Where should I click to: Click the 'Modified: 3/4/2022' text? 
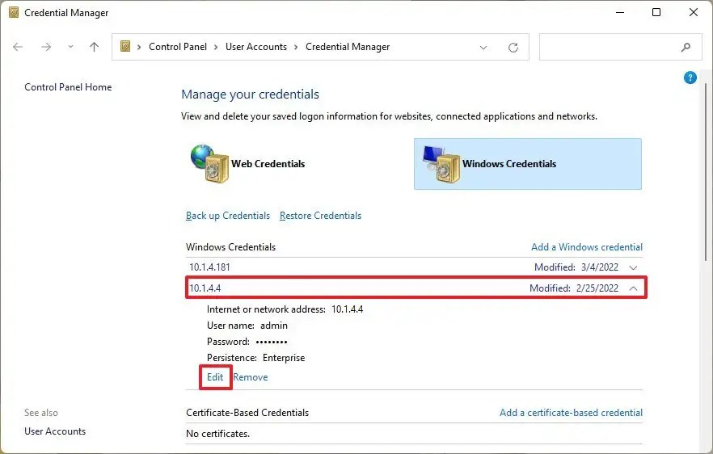click(576, 267)
